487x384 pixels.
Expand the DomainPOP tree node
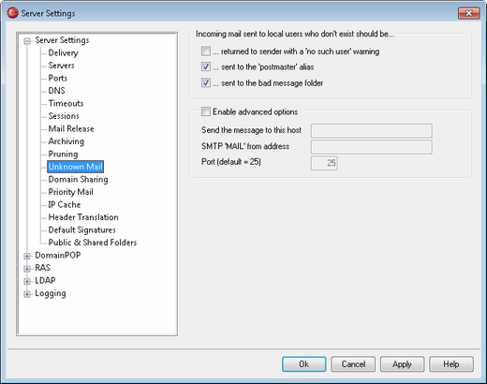pyautogui.click(x=27, y=256)
